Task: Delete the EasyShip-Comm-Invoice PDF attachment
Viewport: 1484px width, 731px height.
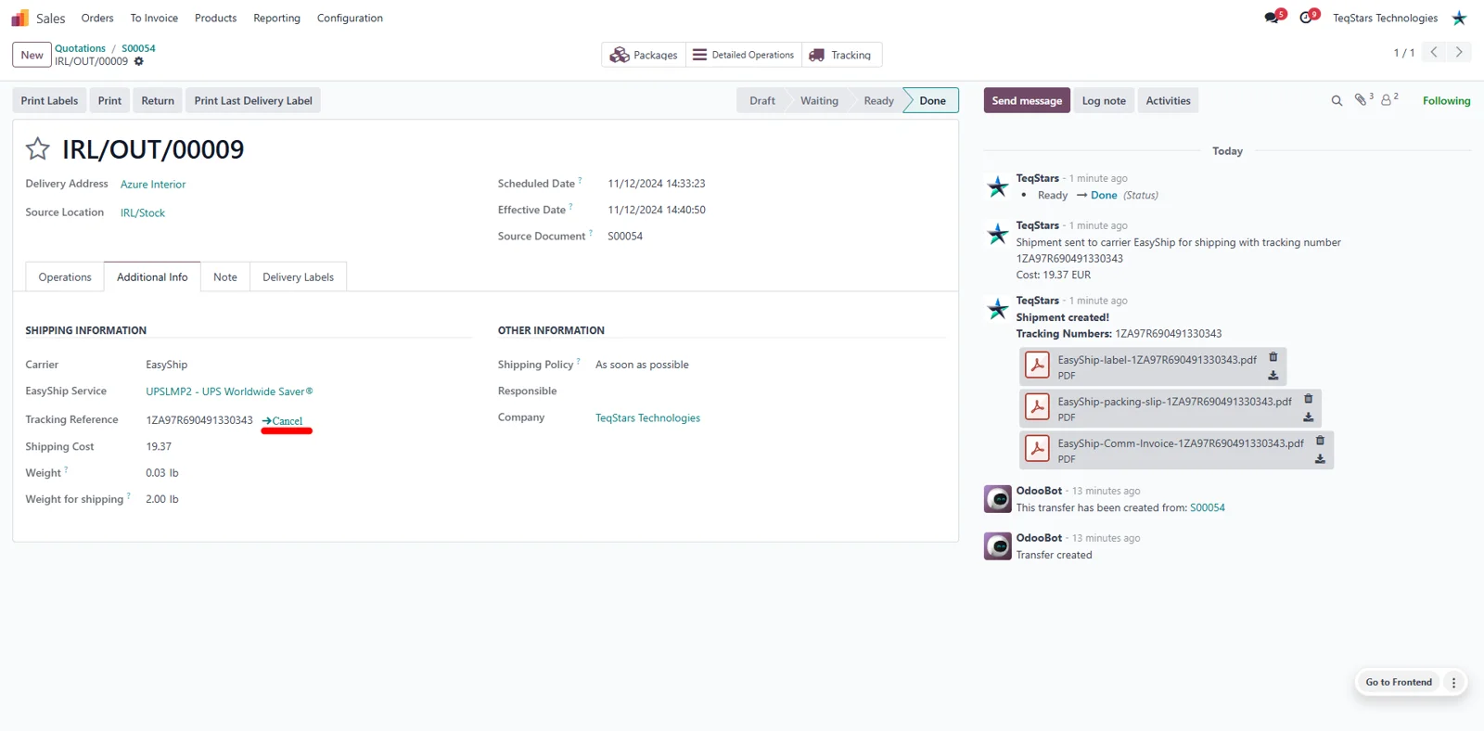Action: tap(1320, 441)
